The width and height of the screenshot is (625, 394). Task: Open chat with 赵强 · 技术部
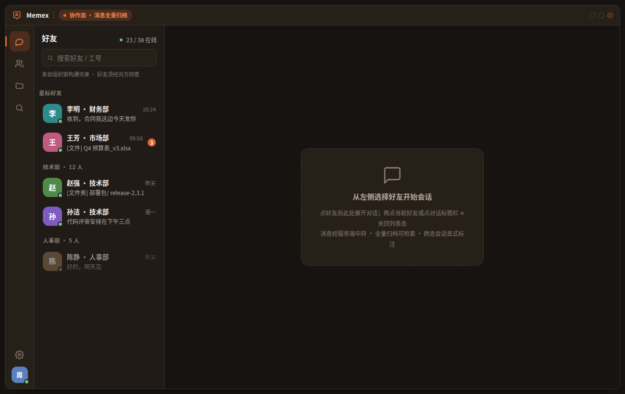point(99,187)
